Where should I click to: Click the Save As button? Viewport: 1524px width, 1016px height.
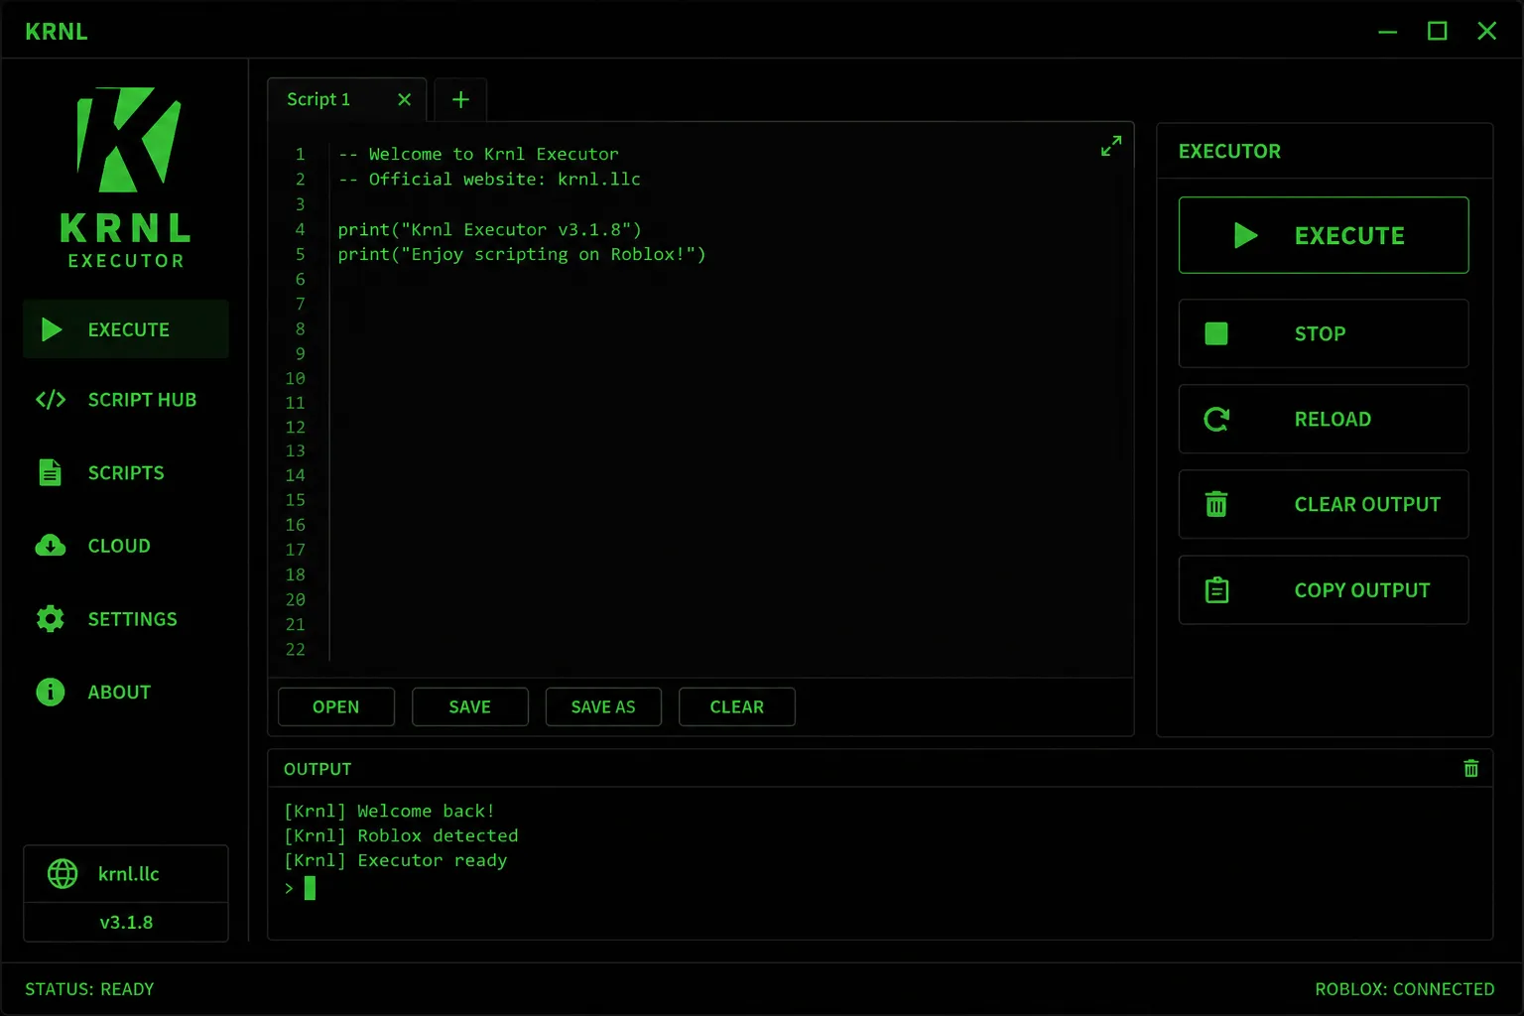pyautogui.click(x=603, y=706)
